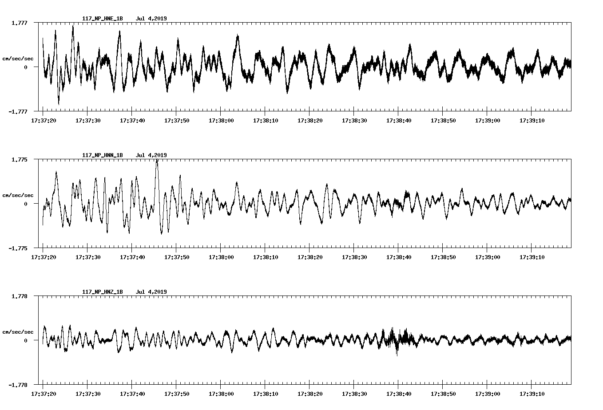This screenshot has width=603, height=410.
Task: Select the Jul 4,2019 date on HNE plot
Action: point(151,19)
